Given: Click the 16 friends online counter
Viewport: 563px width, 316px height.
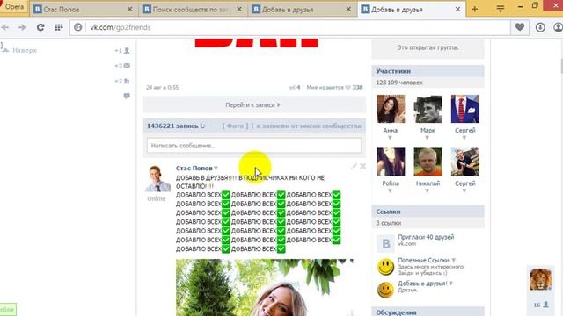Looking at the screenshot, I should tap(541, 305).
